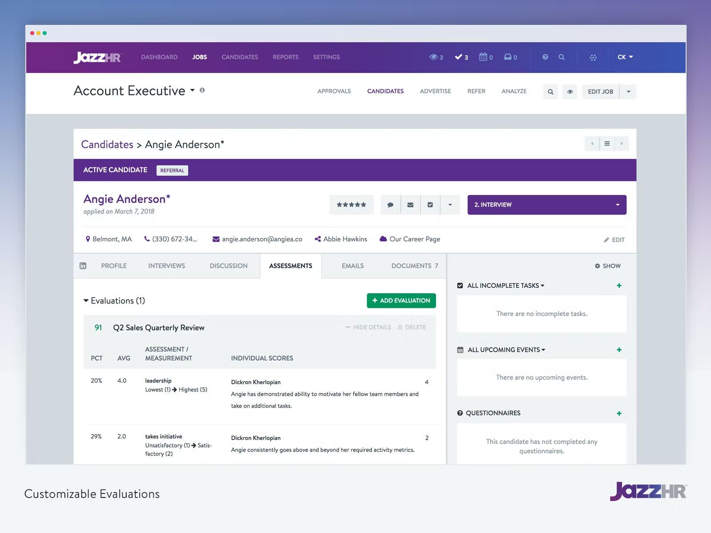
Task: Open the search magnifier in top navigation
Action: 562,57
